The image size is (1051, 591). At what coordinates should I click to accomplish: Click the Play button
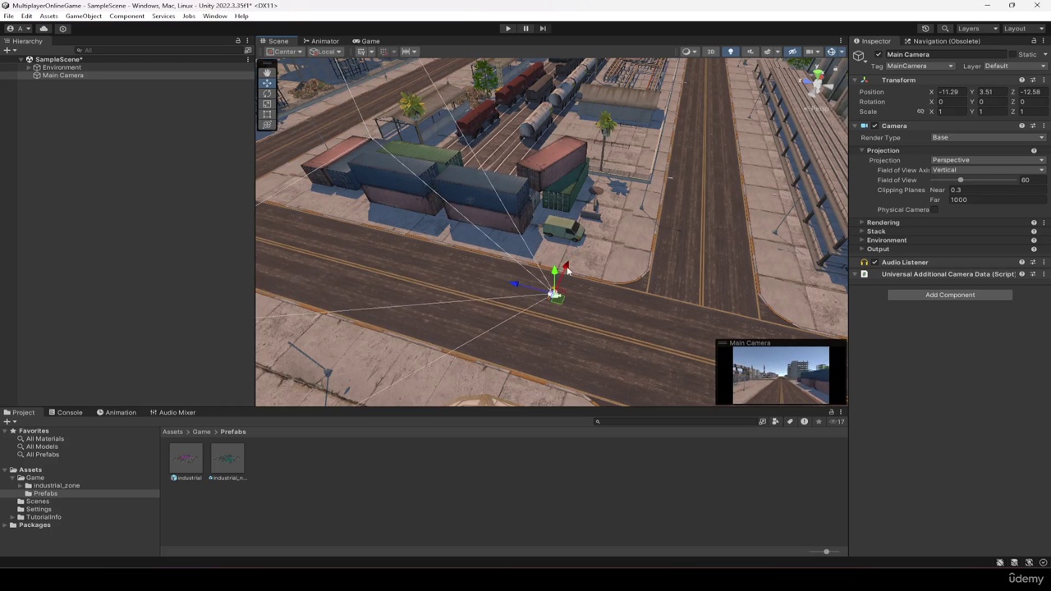tap(507, 28)
